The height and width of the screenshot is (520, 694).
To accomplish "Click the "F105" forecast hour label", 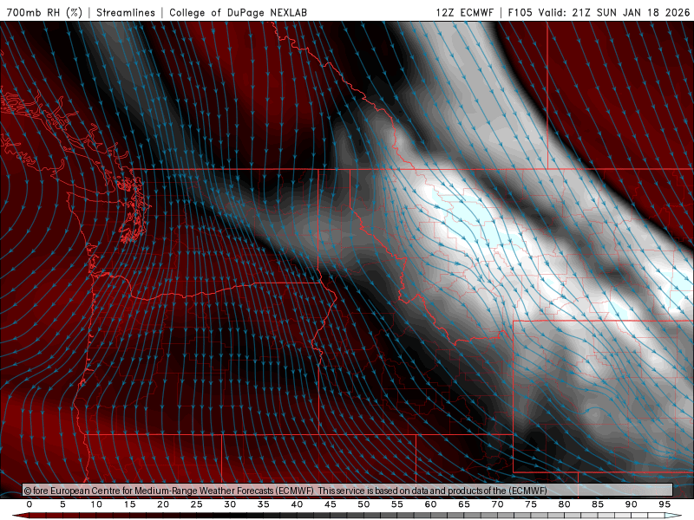I will point(520,12).
